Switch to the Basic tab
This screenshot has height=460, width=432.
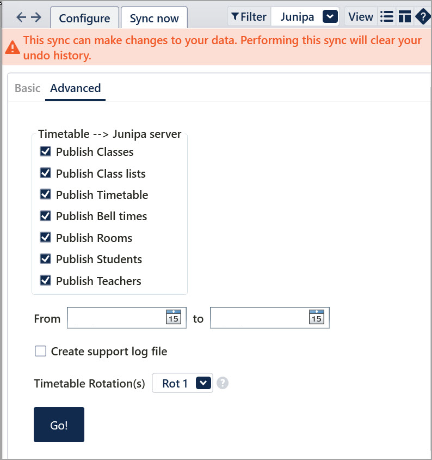pos(27,88)
